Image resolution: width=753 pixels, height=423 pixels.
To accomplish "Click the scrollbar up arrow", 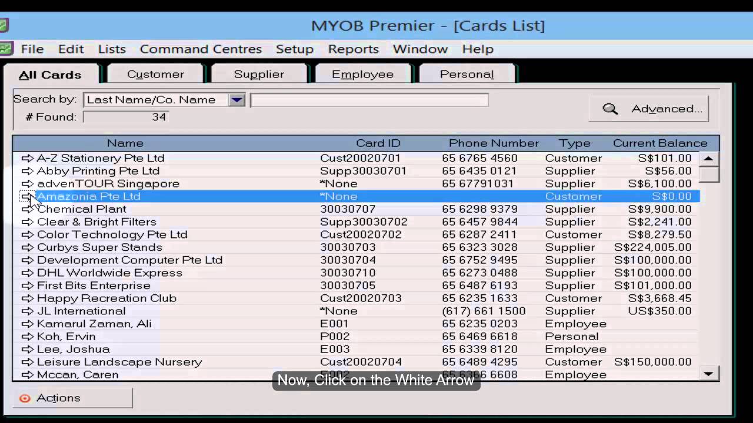I will (x=708, y=159).
